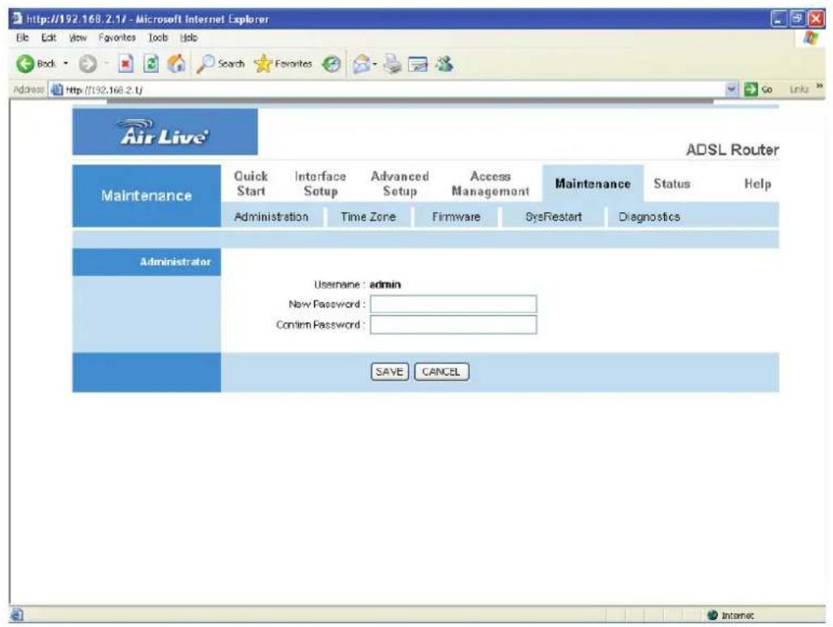Image resolution: width=833 pixels, height=627 pixels.
Task: Open the Diagnostics sub-page
Action: 649,216
